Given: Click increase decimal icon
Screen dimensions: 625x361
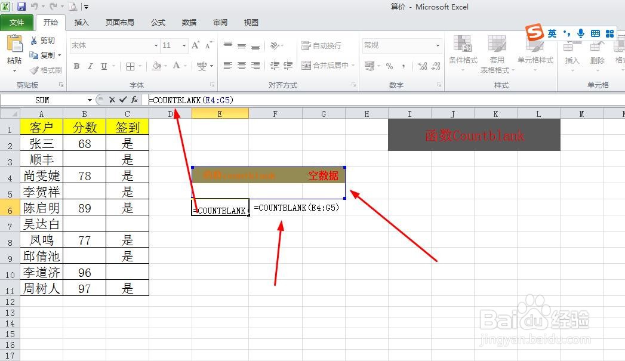Looking at the screenshot, I should tap(423, 66).
